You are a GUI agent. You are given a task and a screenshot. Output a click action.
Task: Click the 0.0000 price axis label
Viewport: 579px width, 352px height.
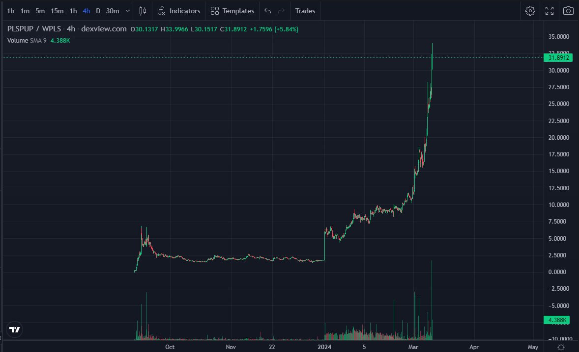(557, 272)
